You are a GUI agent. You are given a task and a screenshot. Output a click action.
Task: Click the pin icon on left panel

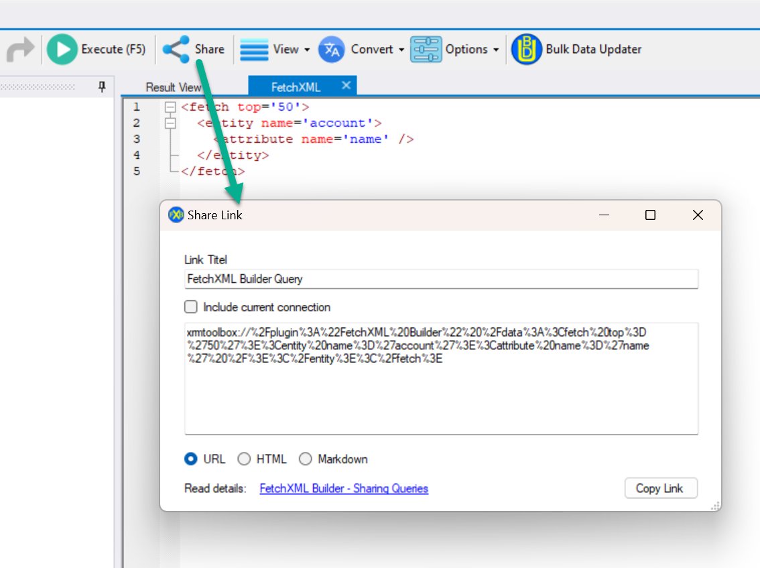pos(102,87)
